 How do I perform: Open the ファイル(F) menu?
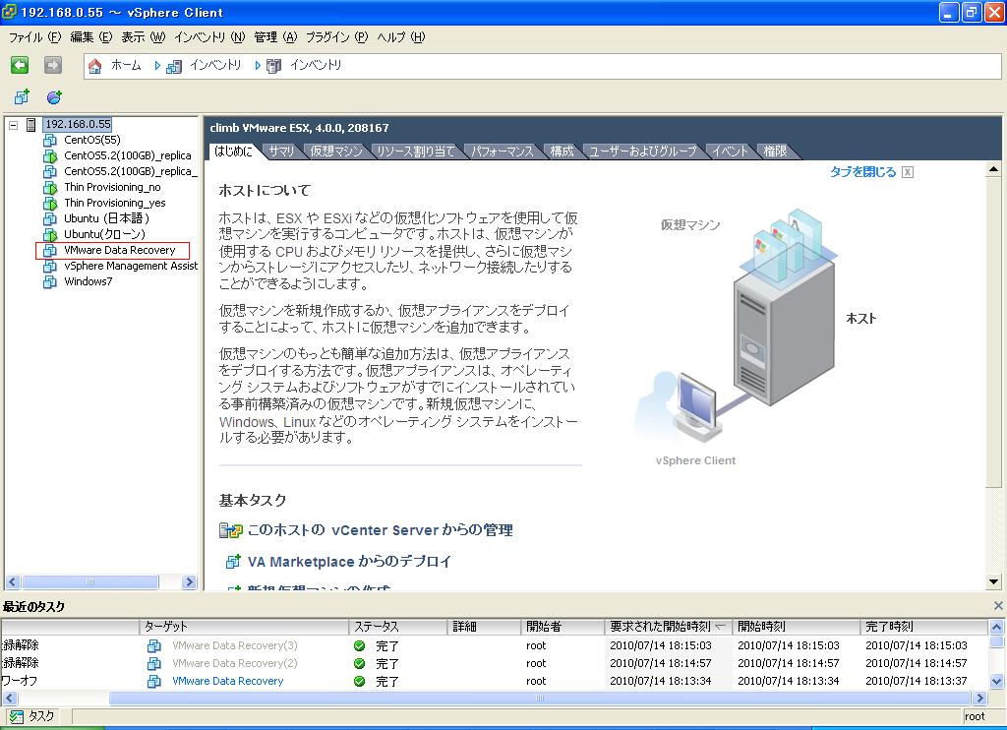tap(34, 37)
